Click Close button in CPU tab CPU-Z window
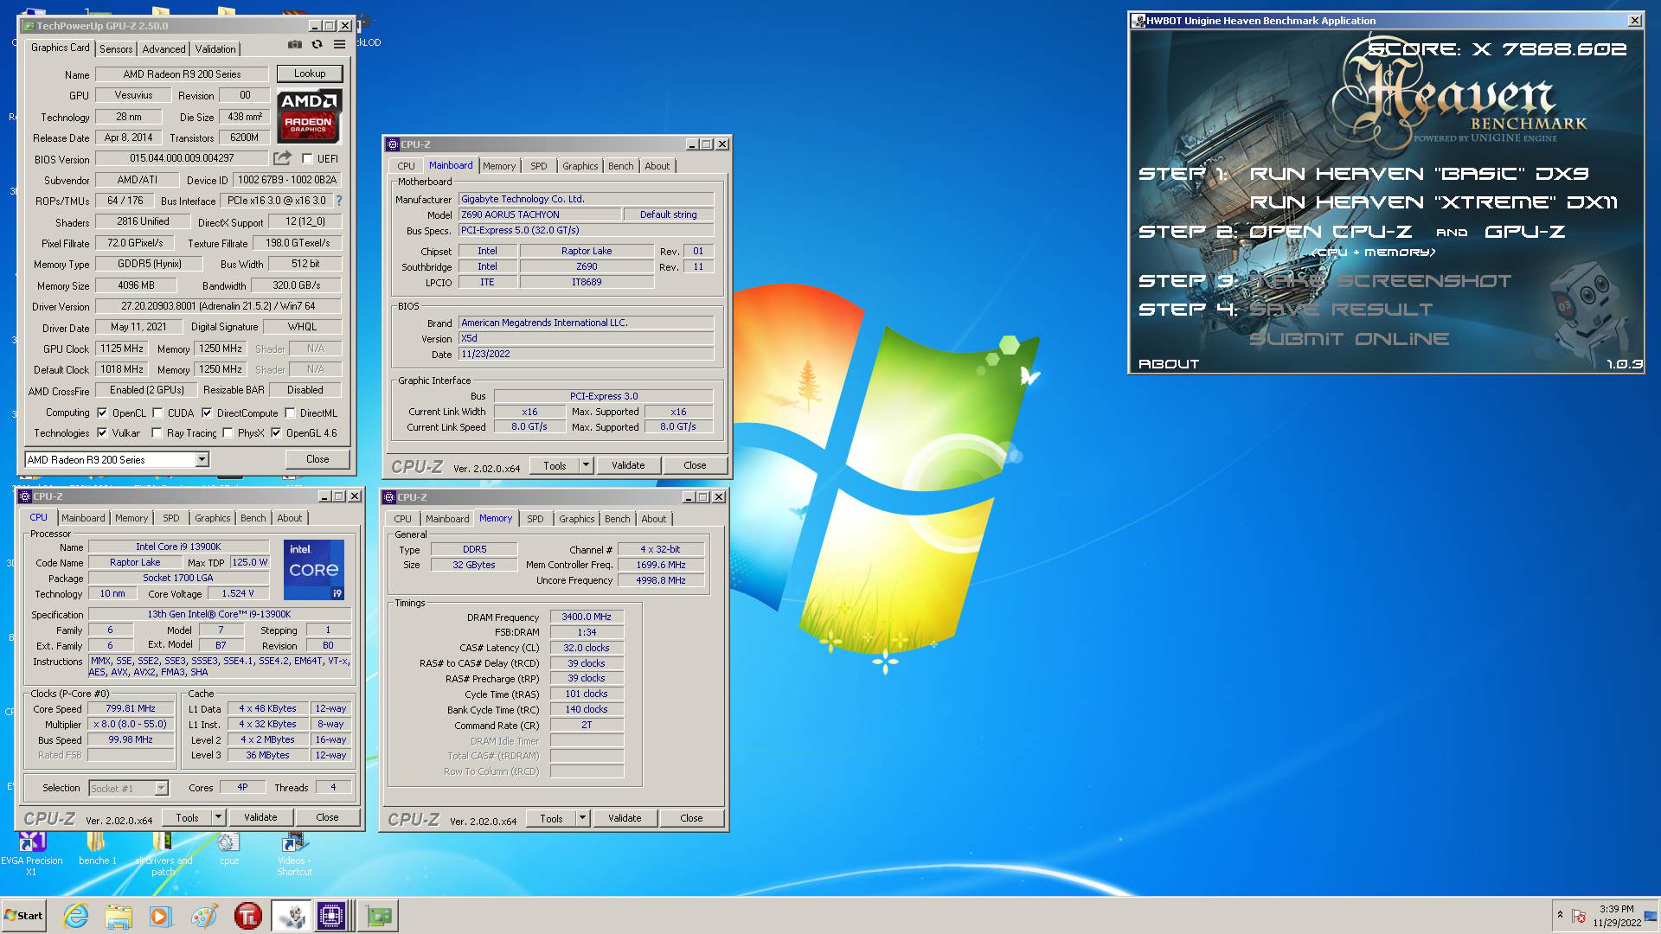This screenshot has height=934, width=1661. point(327,817)
